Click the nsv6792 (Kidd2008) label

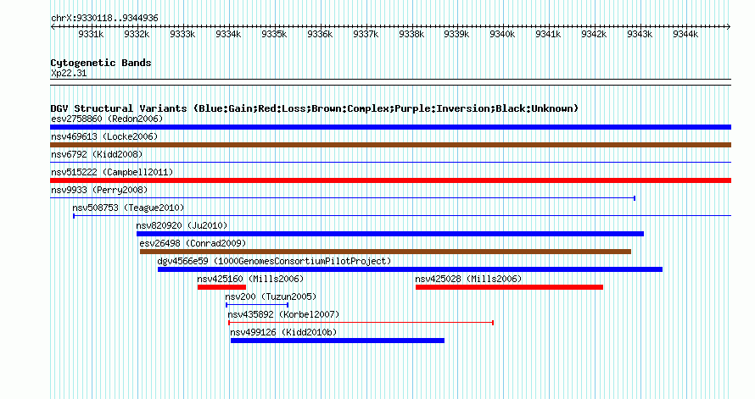(x=98, y=154)
